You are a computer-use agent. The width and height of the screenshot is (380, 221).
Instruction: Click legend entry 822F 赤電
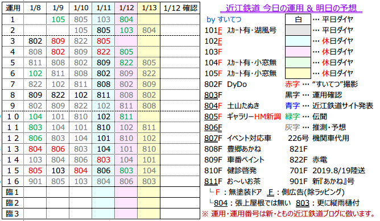(x=308, y=160)
